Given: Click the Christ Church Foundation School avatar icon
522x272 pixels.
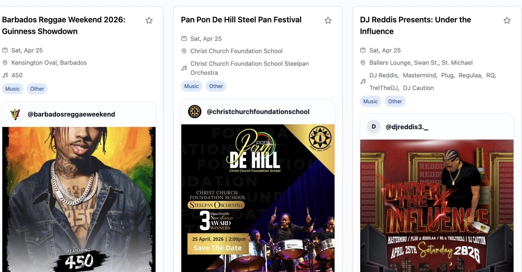Looking at the screenshot, I should 194,112.
